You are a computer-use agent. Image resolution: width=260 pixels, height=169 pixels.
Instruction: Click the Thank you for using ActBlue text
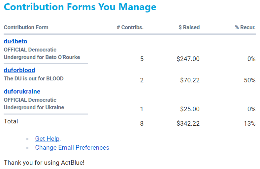[x=44, y=162]
